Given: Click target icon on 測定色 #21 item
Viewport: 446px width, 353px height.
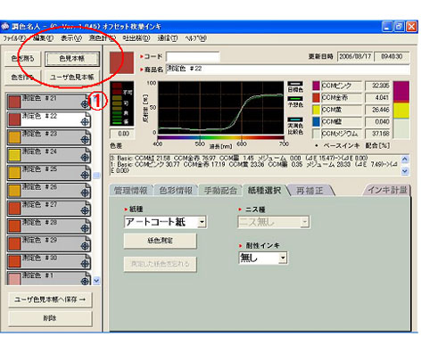Looking at the screenshot, I should coord(85,103).
